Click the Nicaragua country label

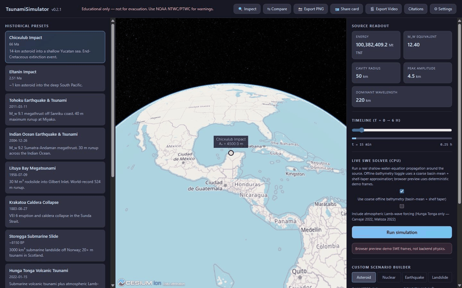tap(254, 195)
